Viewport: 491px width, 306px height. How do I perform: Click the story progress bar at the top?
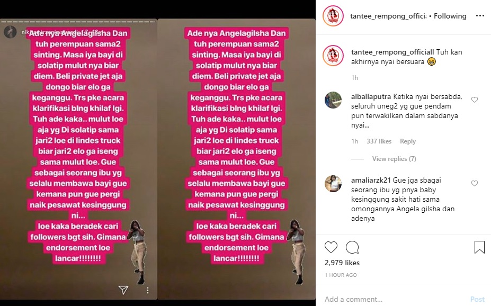click(x=78, y=22)
